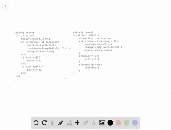Screen dimensions: 171x130
Task: Choose the green color swatch
Action: (x=126, y=123)
